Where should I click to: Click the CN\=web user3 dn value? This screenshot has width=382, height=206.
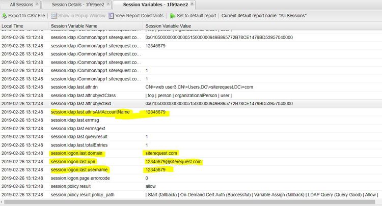click(x=199, y=87)
